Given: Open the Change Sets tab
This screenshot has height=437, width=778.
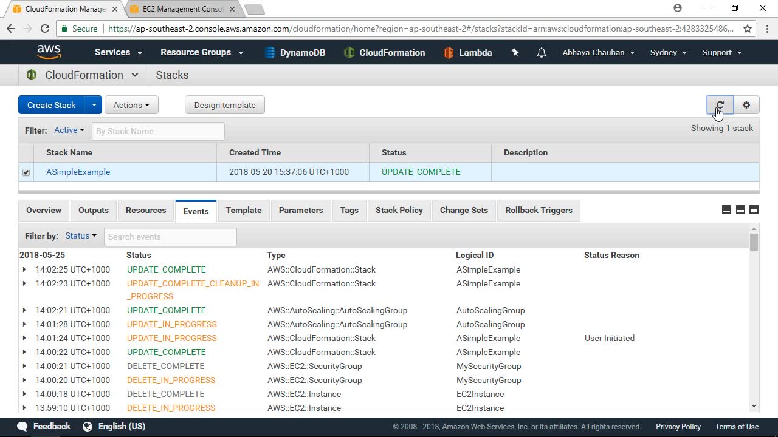Looking at the screenshot, I should point(464,210).
